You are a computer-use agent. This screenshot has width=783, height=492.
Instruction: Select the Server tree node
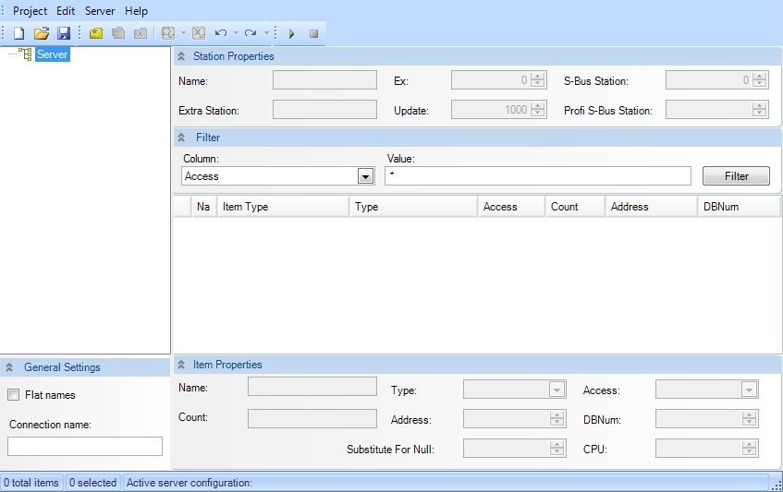pyautogui.click(x=53, y=54)
